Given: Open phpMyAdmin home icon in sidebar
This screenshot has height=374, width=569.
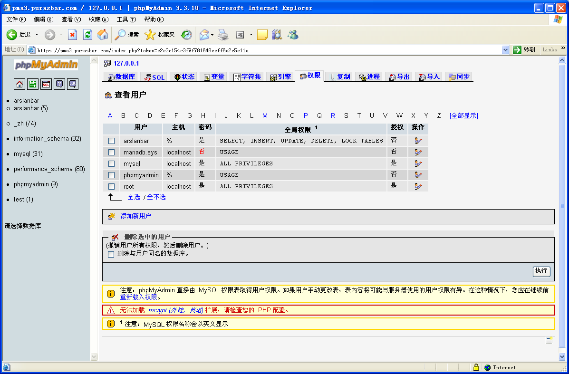Looking at the screenshot, I should coord(19,84).
